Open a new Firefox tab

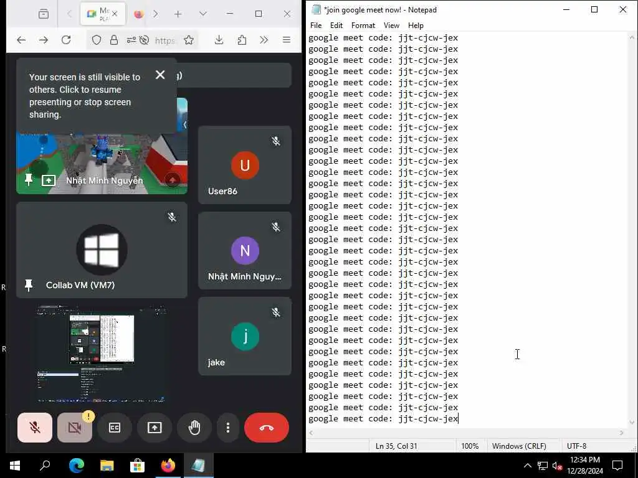178,14
